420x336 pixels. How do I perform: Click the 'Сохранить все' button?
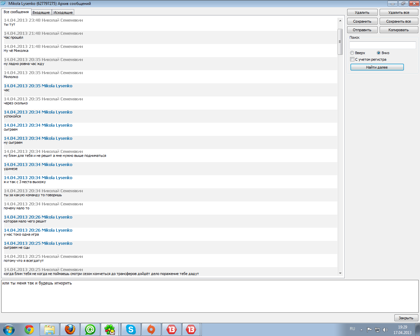tap(399, 21)
